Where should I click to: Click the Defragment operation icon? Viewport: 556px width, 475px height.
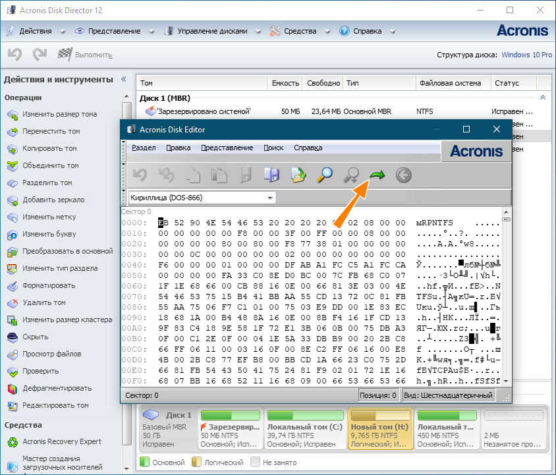click(x=13, y=389)
